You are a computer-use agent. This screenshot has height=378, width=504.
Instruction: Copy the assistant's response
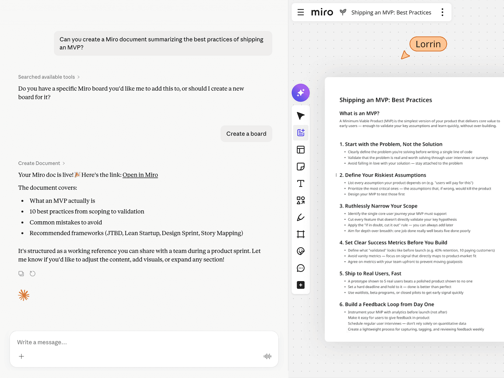point(21,273)
